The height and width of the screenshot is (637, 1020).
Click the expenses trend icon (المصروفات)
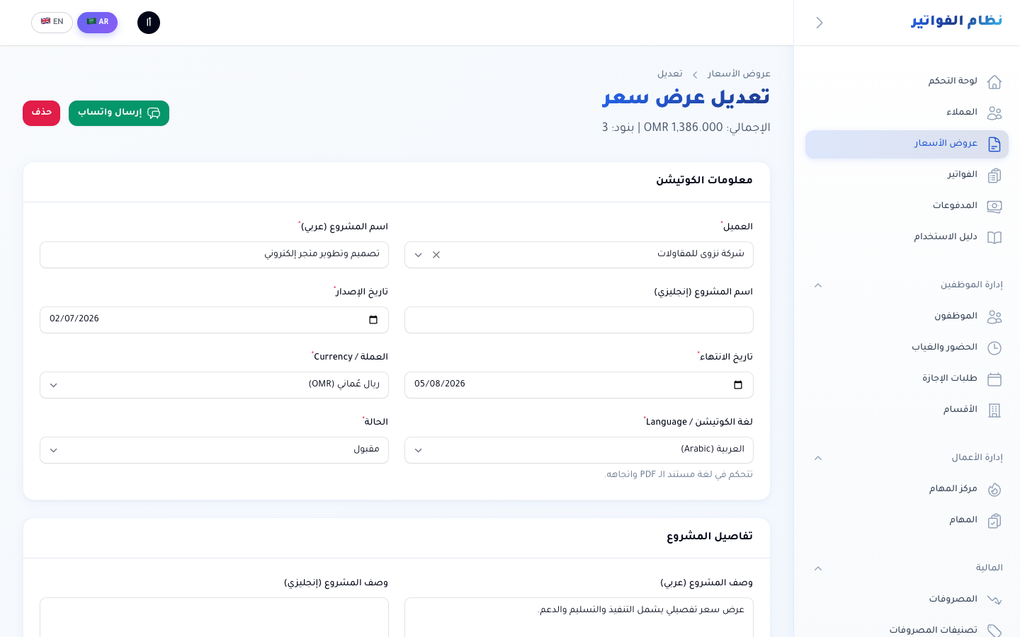pyautogui.click(x=994, y=600)
